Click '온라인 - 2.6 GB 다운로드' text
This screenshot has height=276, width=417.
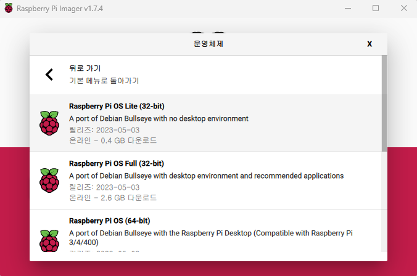(113, 198)
